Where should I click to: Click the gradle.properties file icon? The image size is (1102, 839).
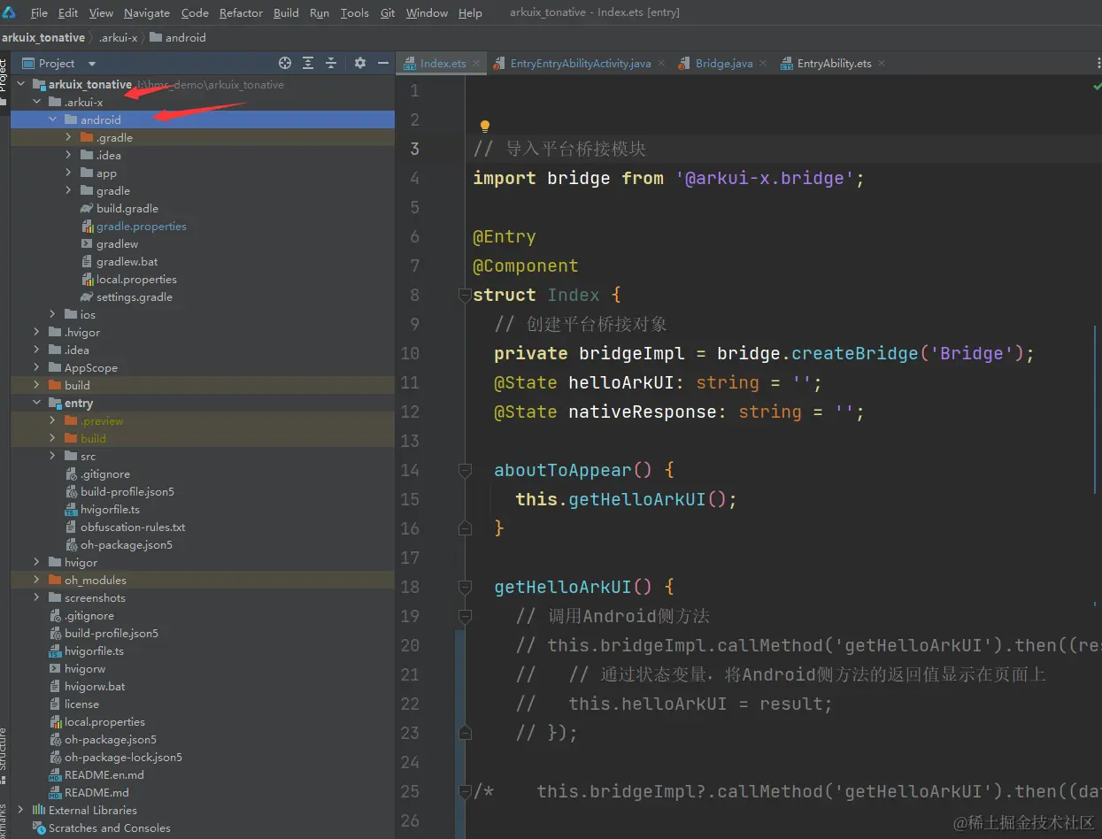click(x=87, y=227)
